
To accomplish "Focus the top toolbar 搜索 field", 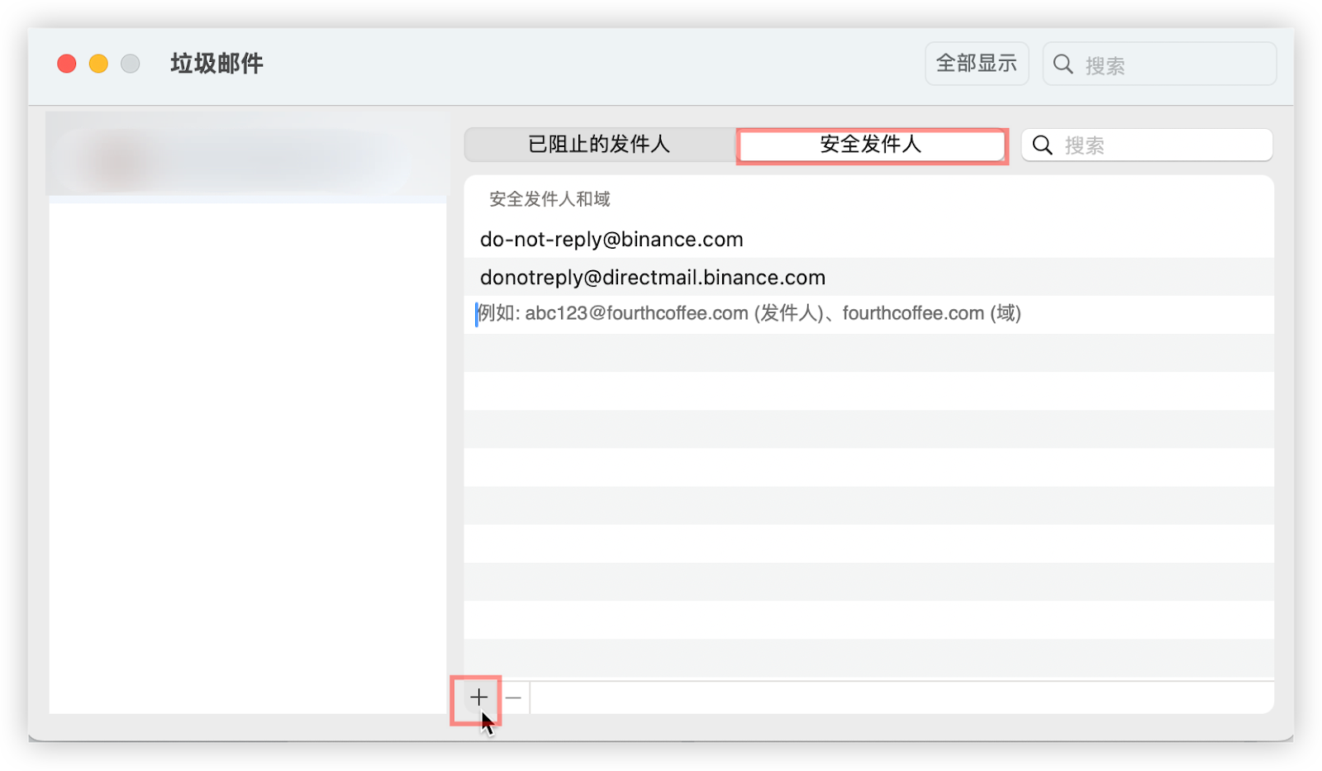I will 1173,64.
